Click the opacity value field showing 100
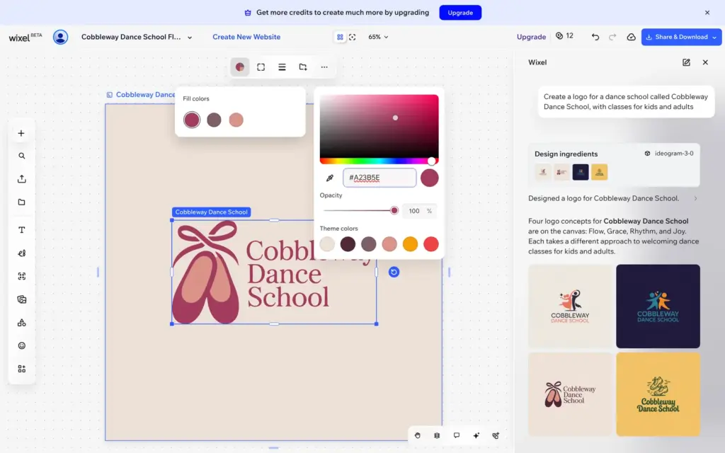The width and height of the screenshot is (725, 453). 419,211
